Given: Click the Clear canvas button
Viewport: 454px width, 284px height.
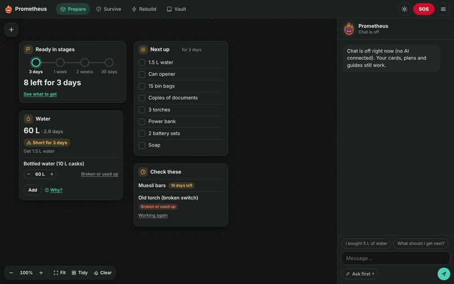Looking at the screenshot, I should pyautogui.click(x=103, y=273).
